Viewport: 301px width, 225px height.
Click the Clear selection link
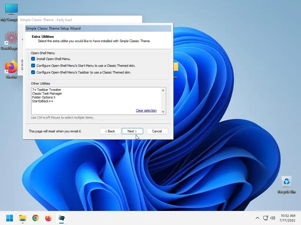[x=146, y=110]
